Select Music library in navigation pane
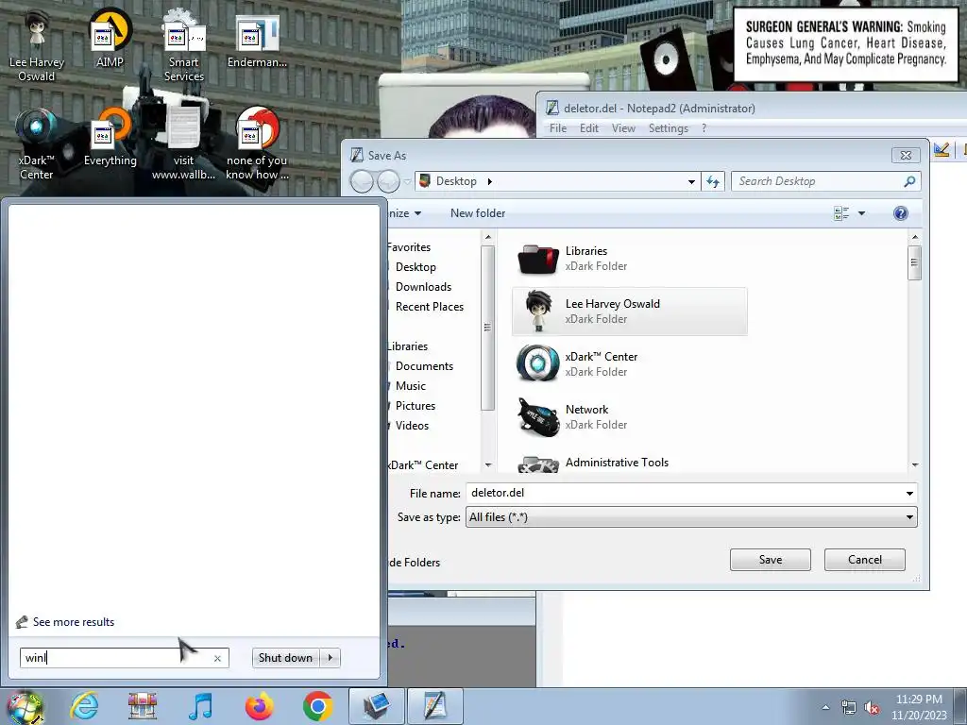 [410, 386]
